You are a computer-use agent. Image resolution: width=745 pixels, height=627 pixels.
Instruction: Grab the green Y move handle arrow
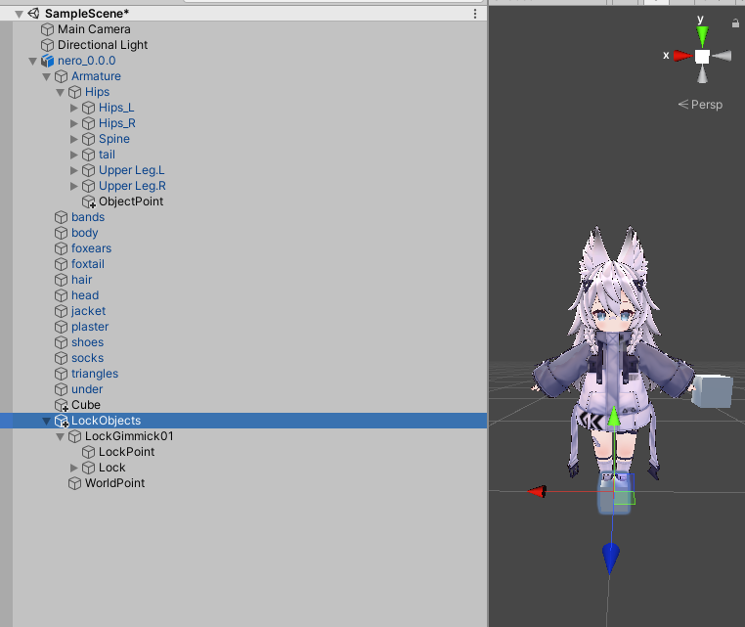click(x=614, y=417)
